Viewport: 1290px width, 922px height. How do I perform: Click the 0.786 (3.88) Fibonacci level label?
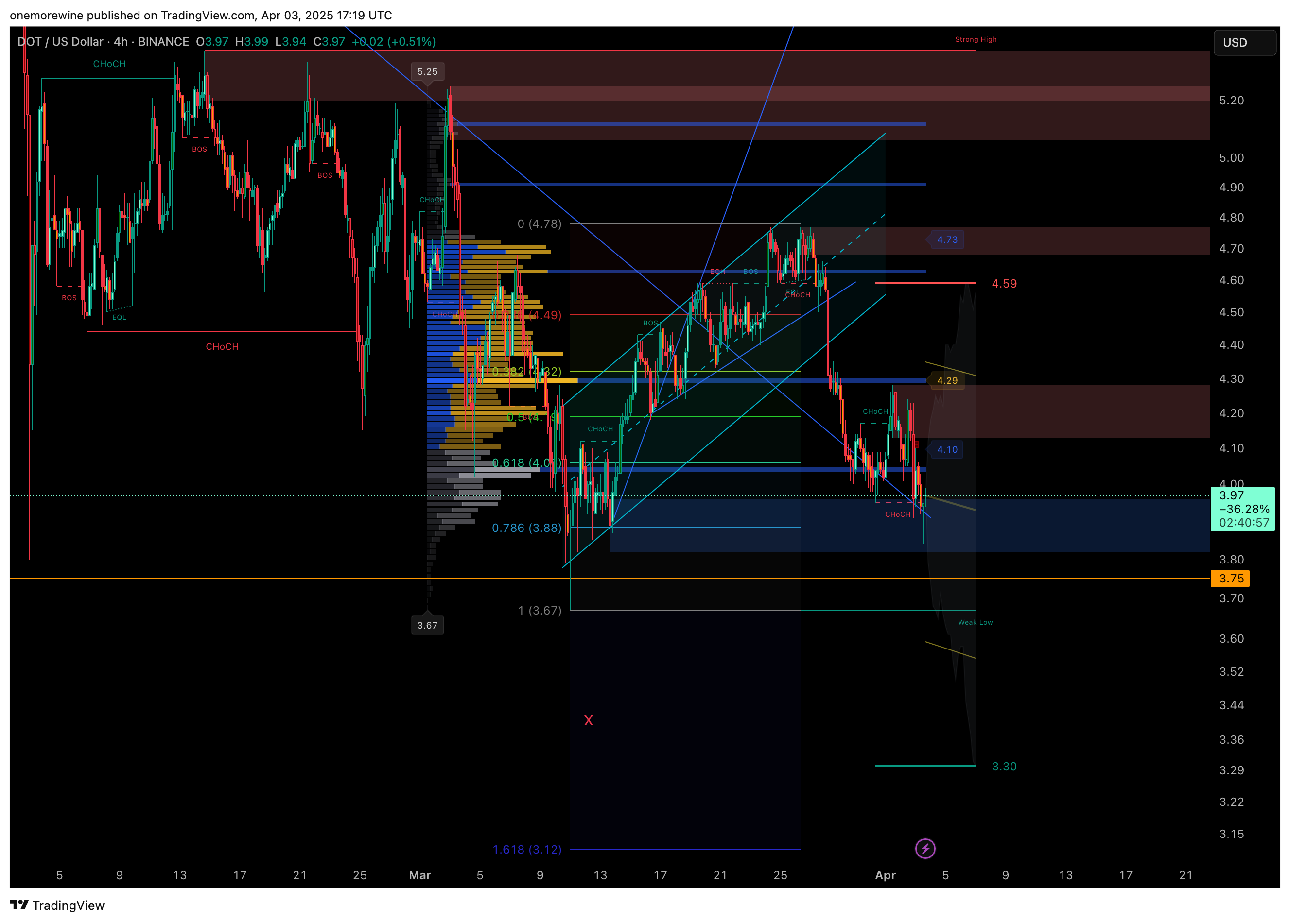[526, 528]
